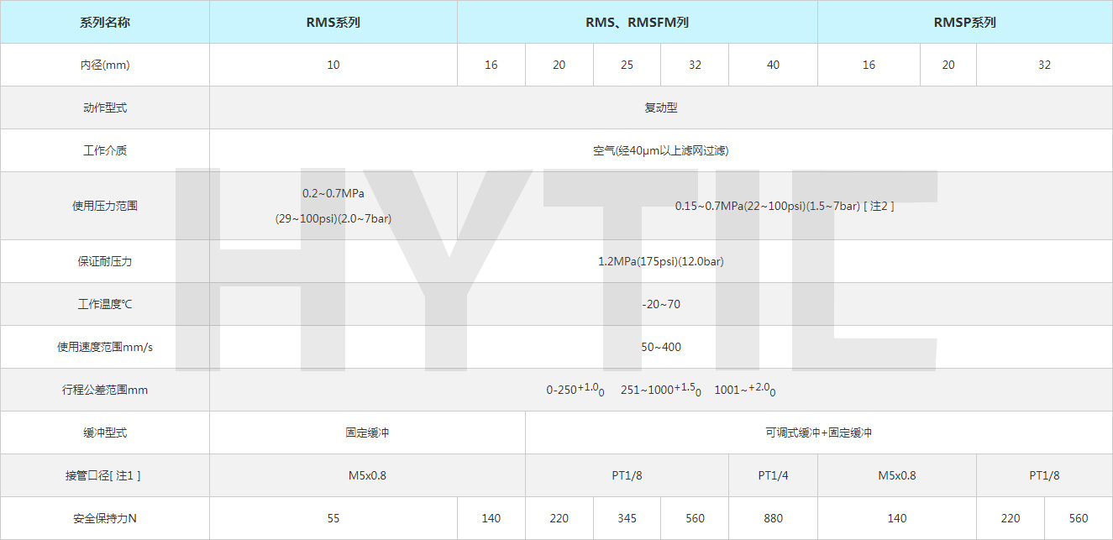The image size is (1113, 540).
Task: Select the holding force 880 cell
Action: (773, 518)
